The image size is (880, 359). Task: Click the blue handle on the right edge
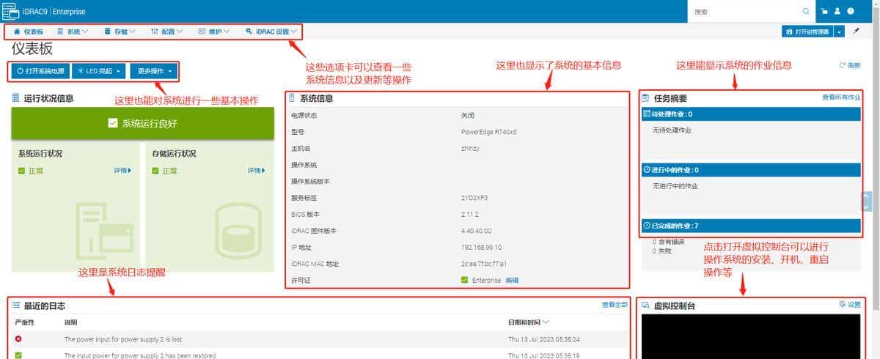tap(867, 201)
